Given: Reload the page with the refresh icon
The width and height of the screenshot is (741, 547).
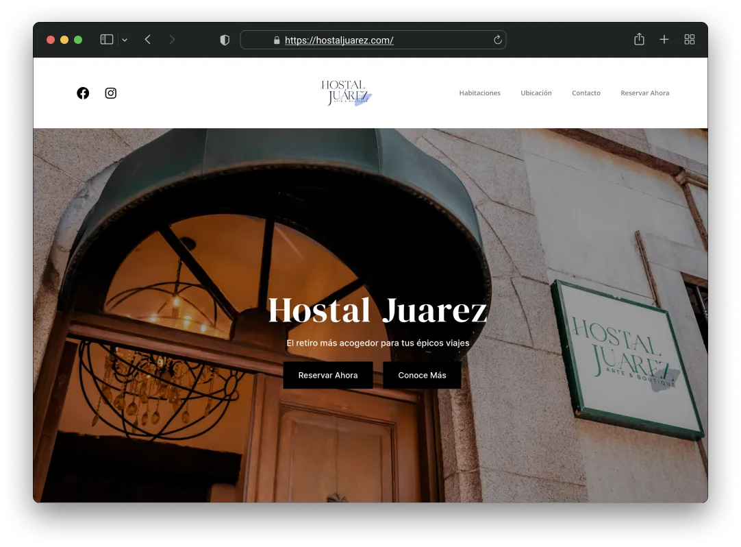Looking at the screenshot, I should click(497, 40).
